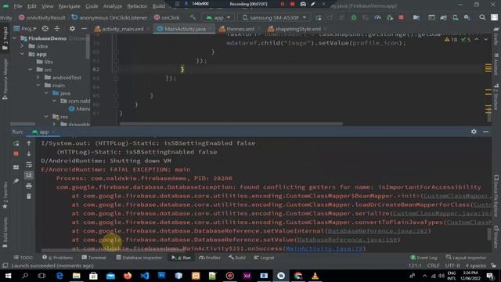Open DatabaseReference.java:159 link

pyautogui.click(x=347, y=240)
